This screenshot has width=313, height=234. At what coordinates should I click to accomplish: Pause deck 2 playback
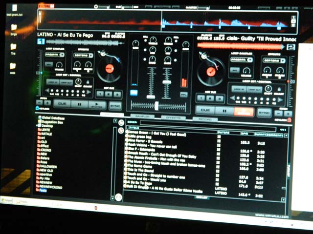pyautogui.click(x=224, y=111)
